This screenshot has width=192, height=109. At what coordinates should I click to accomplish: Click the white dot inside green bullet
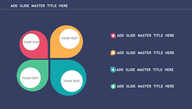pos(113,87)
